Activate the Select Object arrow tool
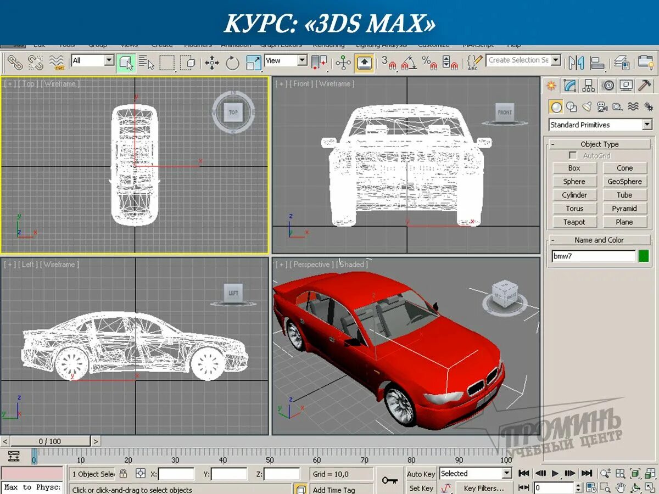 (126, 63)
